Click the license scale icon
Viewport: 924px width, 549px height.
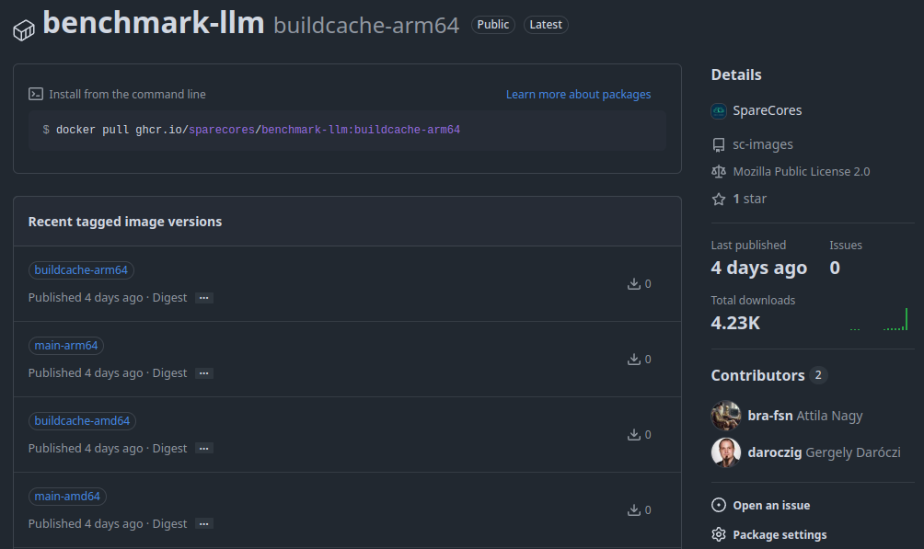pos(719,171)
